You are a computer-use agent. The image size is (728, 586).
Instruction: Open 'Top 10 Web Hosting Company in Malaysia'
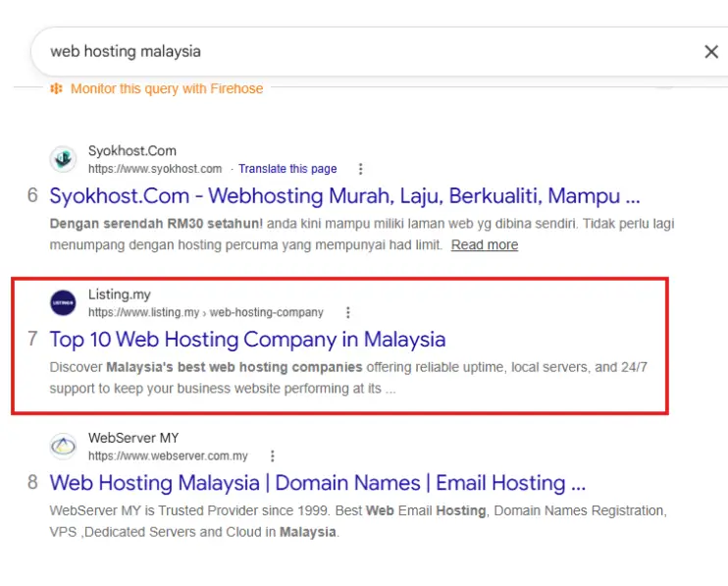click(247, 339)
